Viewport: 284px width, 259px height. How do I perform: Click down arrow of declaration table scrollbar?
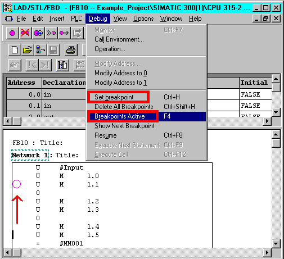coord(276,112)
